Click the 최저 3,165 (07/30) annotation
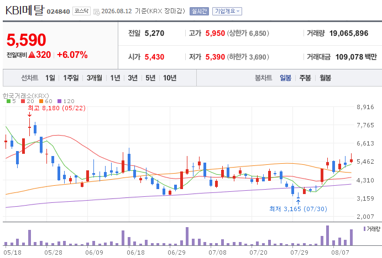Viewport: 382px width, 258px height. point(298,209)
